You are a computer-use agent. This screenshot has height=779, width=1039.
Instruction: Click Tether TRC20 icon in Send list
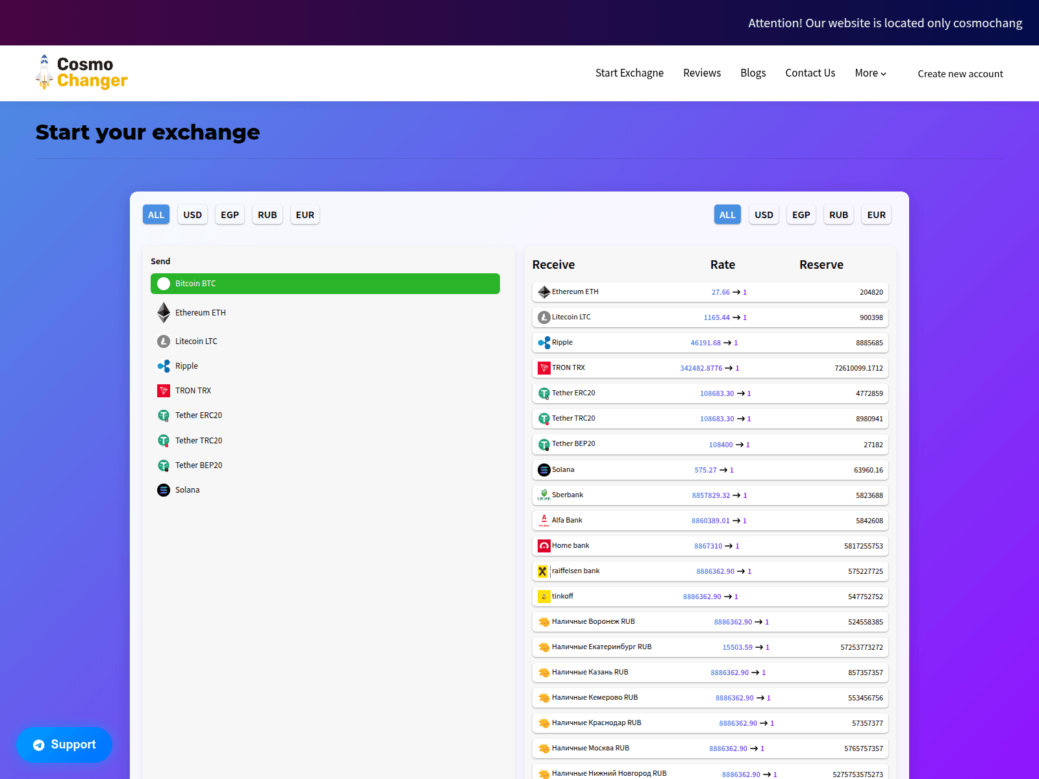(164, 441)
